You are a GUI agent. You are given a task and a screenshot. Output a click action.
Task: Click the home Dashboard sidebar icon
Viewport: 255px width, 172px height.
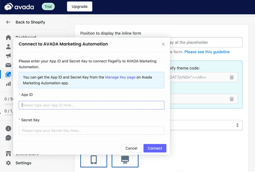(8, 38)
